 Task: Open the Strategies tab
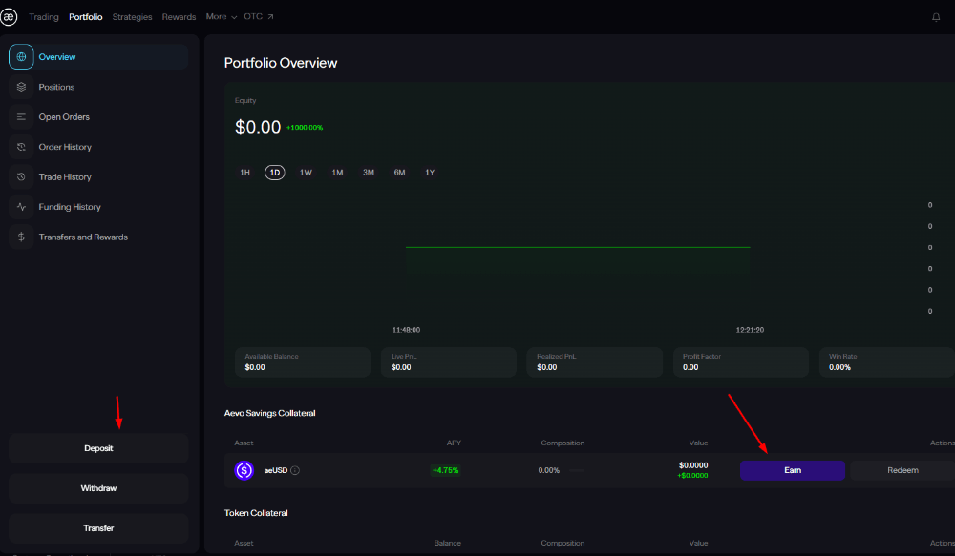132,17
